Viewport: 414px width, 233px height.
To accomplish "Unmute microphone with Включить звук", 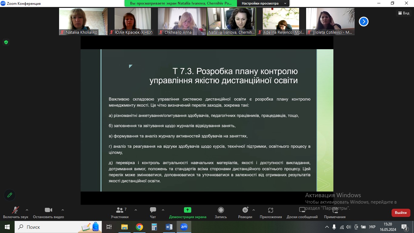I will pyautogui.click(x=15, y=212).
